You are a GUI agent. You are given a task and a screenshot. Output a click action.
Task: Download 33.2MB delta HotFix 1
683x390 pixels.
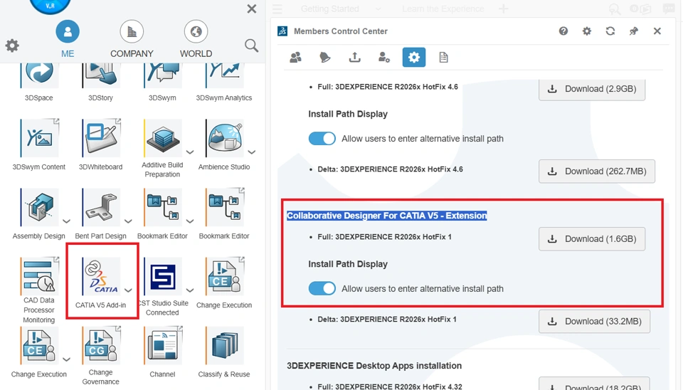click(595, 321)
